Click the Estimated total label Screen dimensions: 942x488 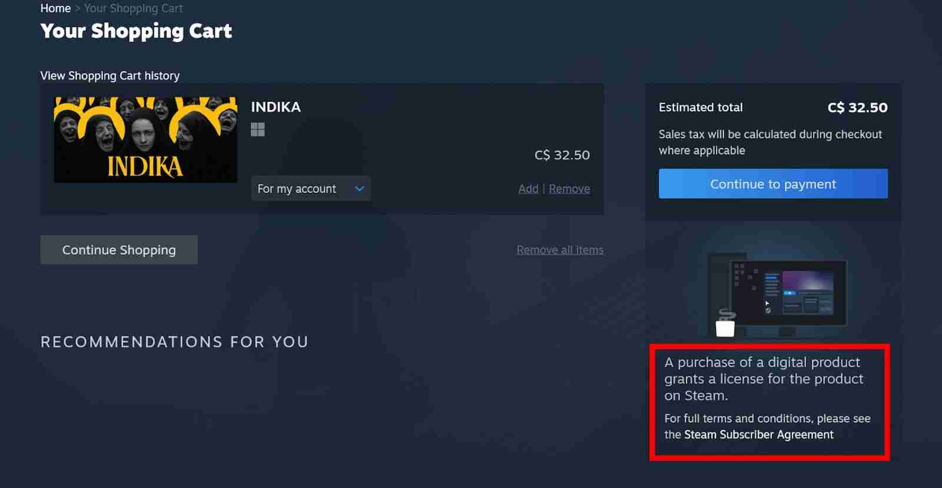(701, 108)
